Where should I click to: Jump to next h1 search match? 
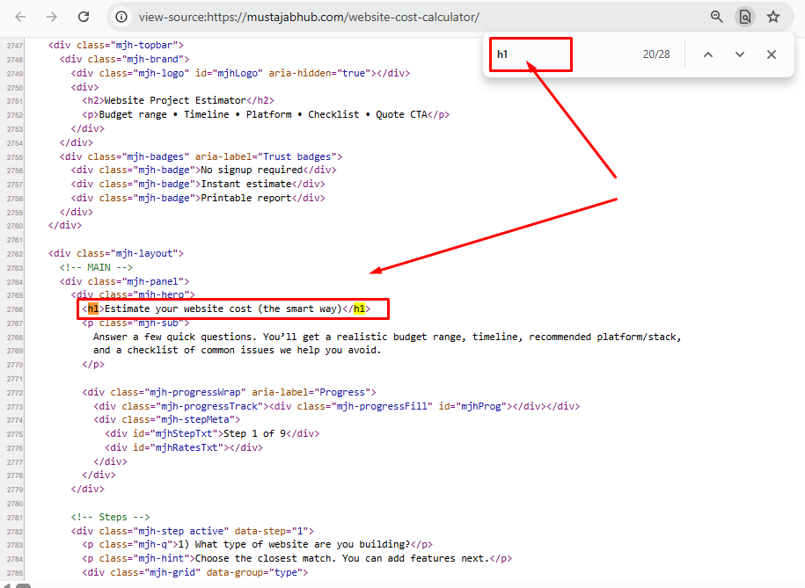coord(739,54)
